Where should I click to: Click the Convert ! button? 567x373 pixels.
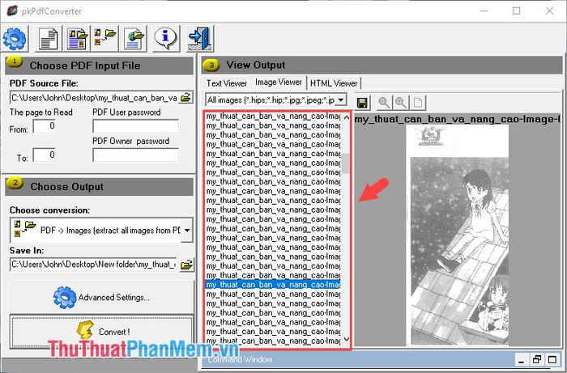101,332
